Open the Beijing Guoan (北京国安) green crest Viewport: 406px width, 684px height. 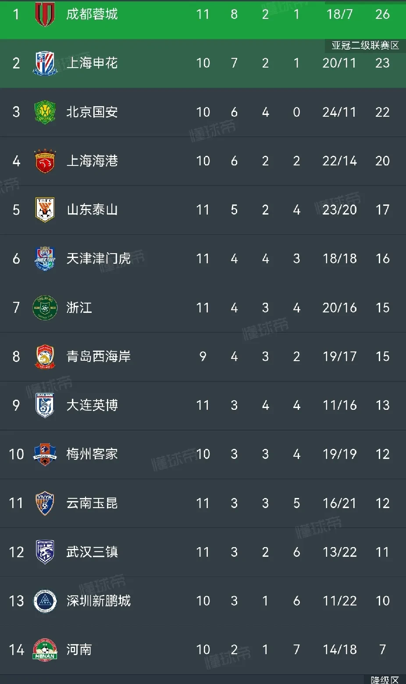(x=45, y=112)
